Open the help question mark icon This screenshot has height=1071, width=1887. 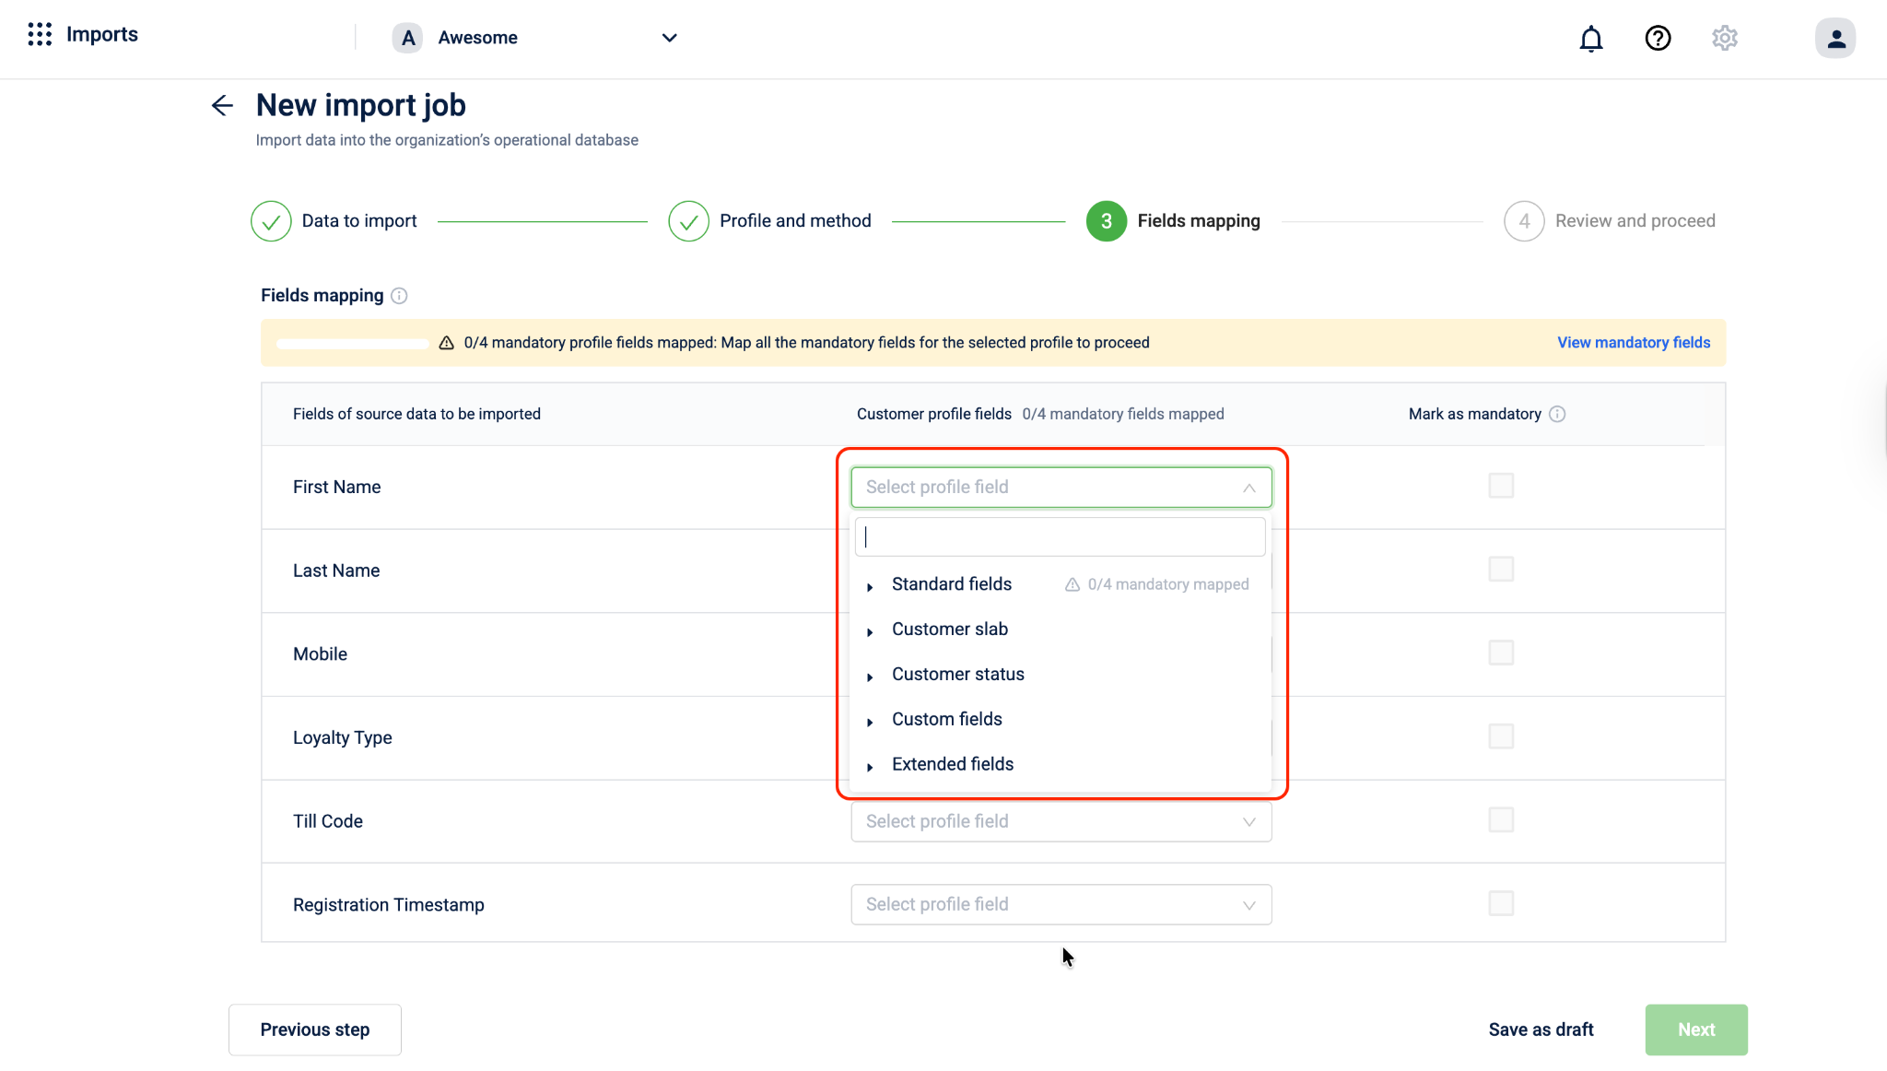click(x=1658, y=39)
